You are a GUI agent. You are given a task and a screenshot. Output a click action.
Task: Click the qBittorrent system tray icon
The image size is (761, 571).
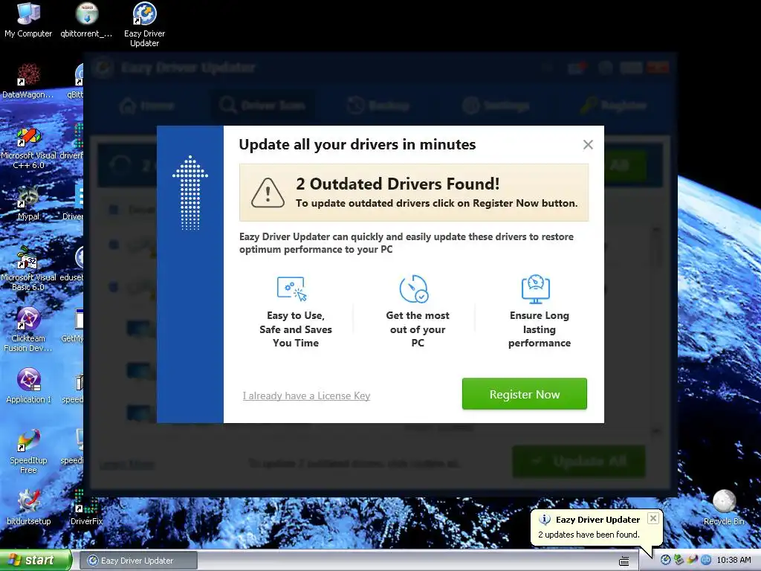(x=706, y=560)
